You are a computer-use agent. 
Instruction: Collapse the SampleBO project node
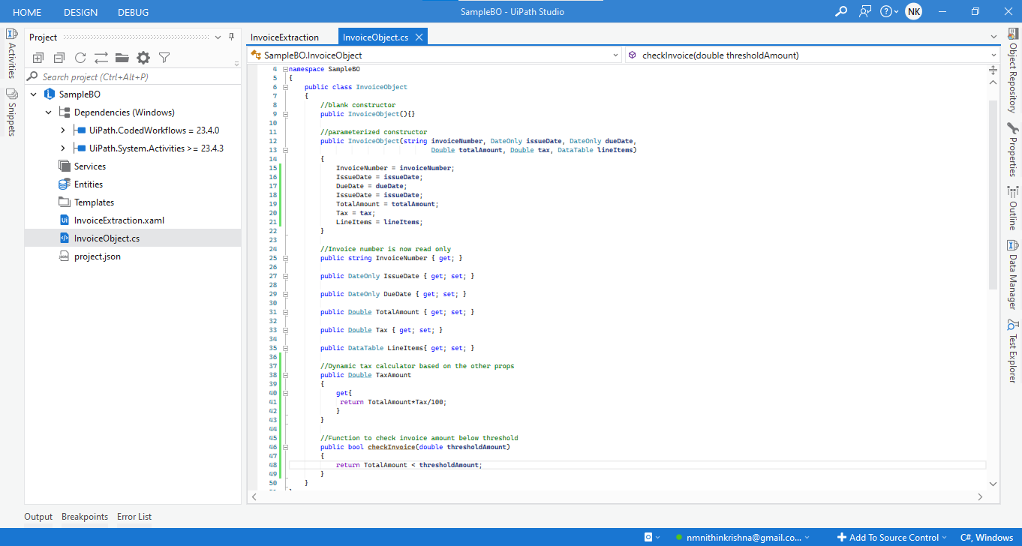pos(33,94)
